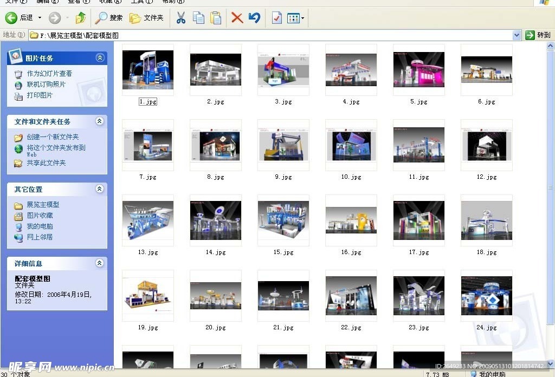Select the 16.jpg thumbnail
This screenshot has width=555, height=377.
tap(351, 220)
